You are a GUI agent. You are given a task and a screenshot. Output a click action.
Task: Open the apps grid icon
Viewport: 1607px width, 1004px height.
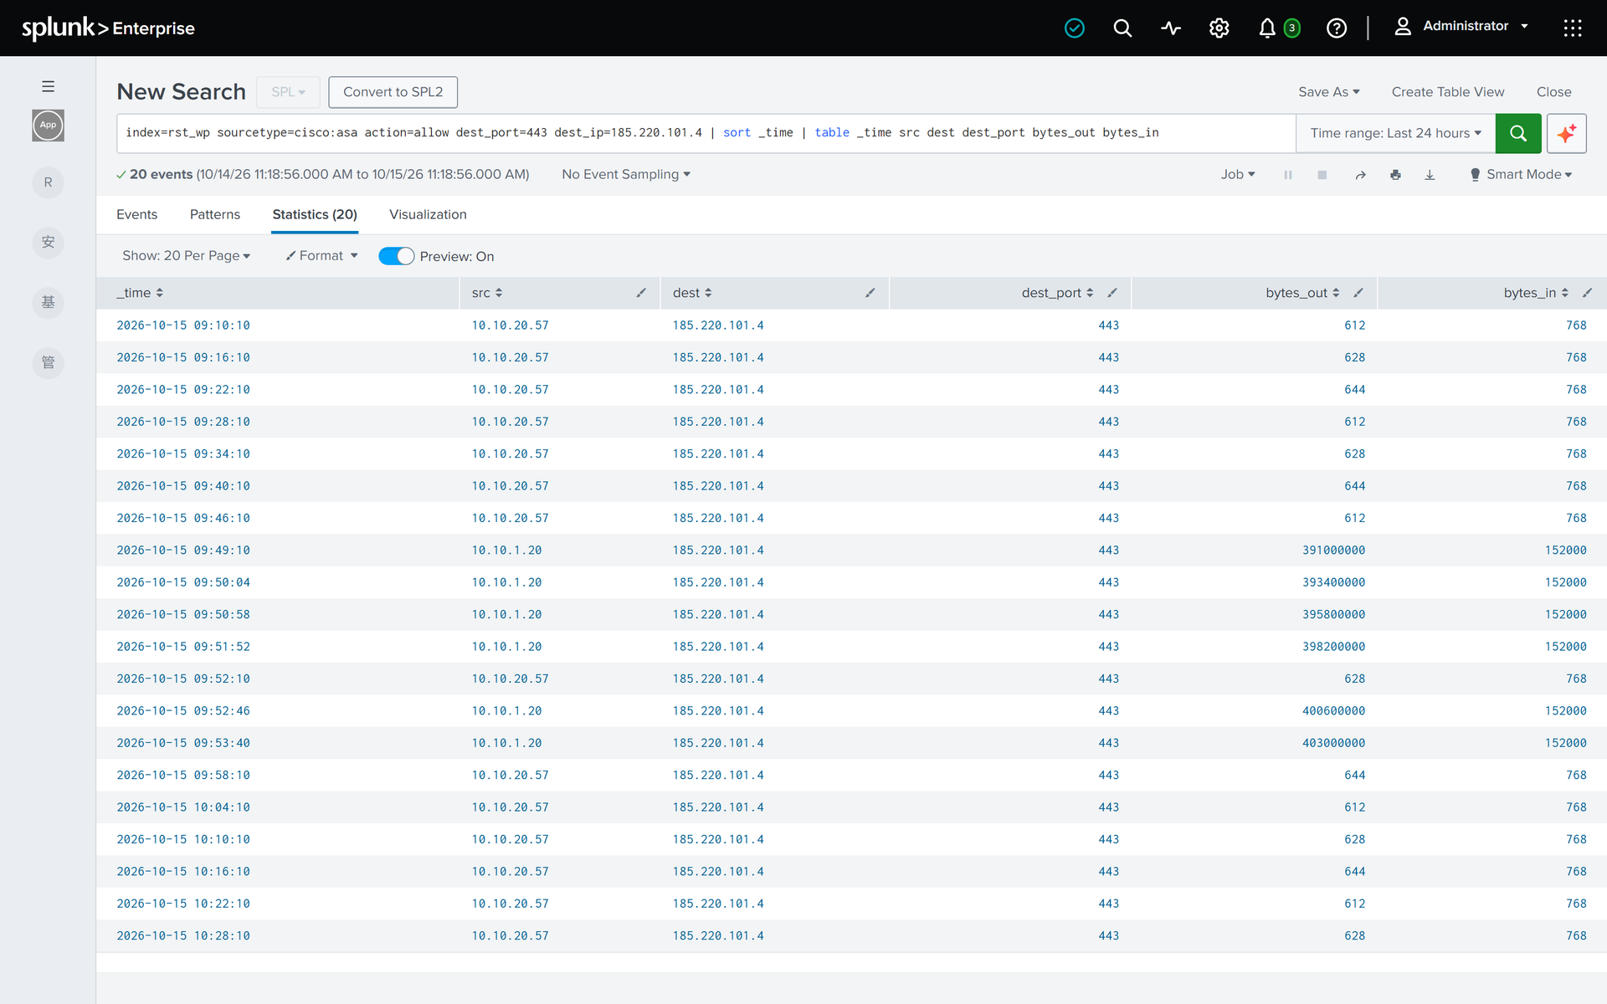click(x=1573, y=28)
